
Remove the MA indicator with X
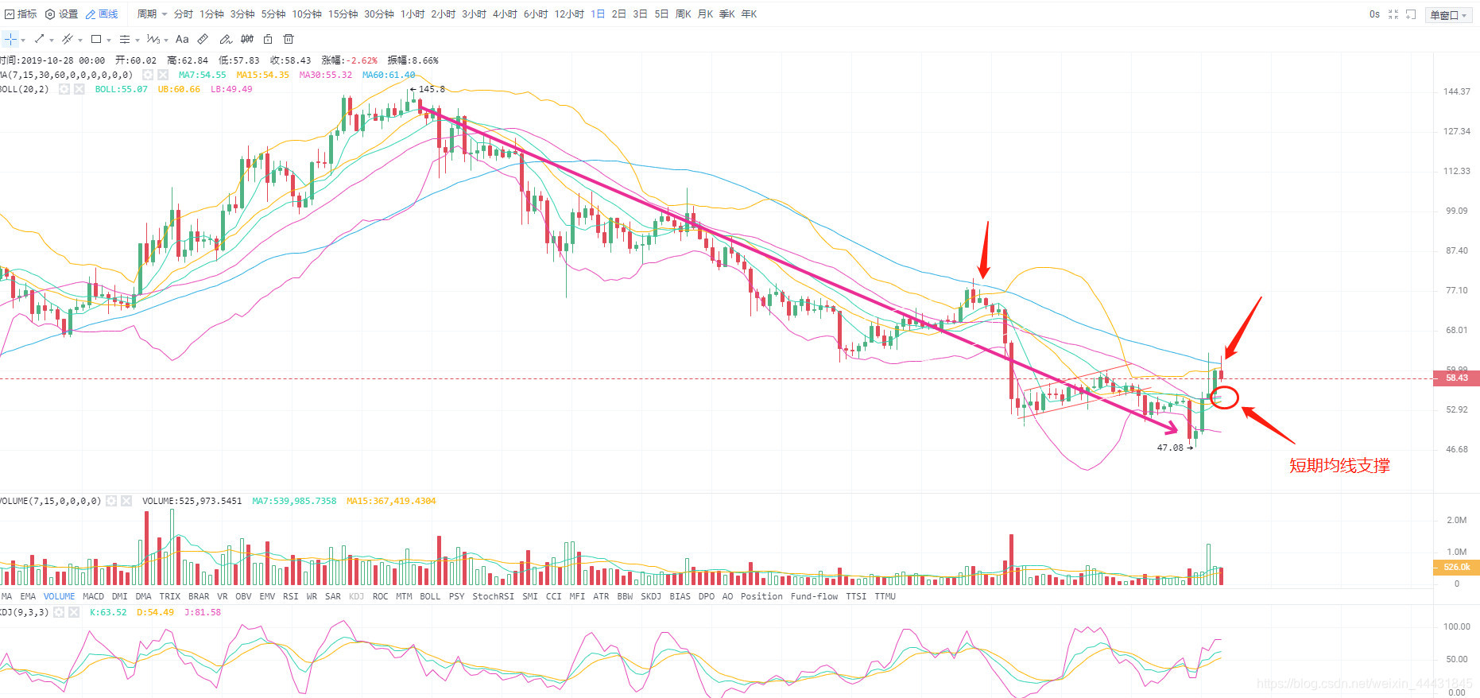point(163,75)
